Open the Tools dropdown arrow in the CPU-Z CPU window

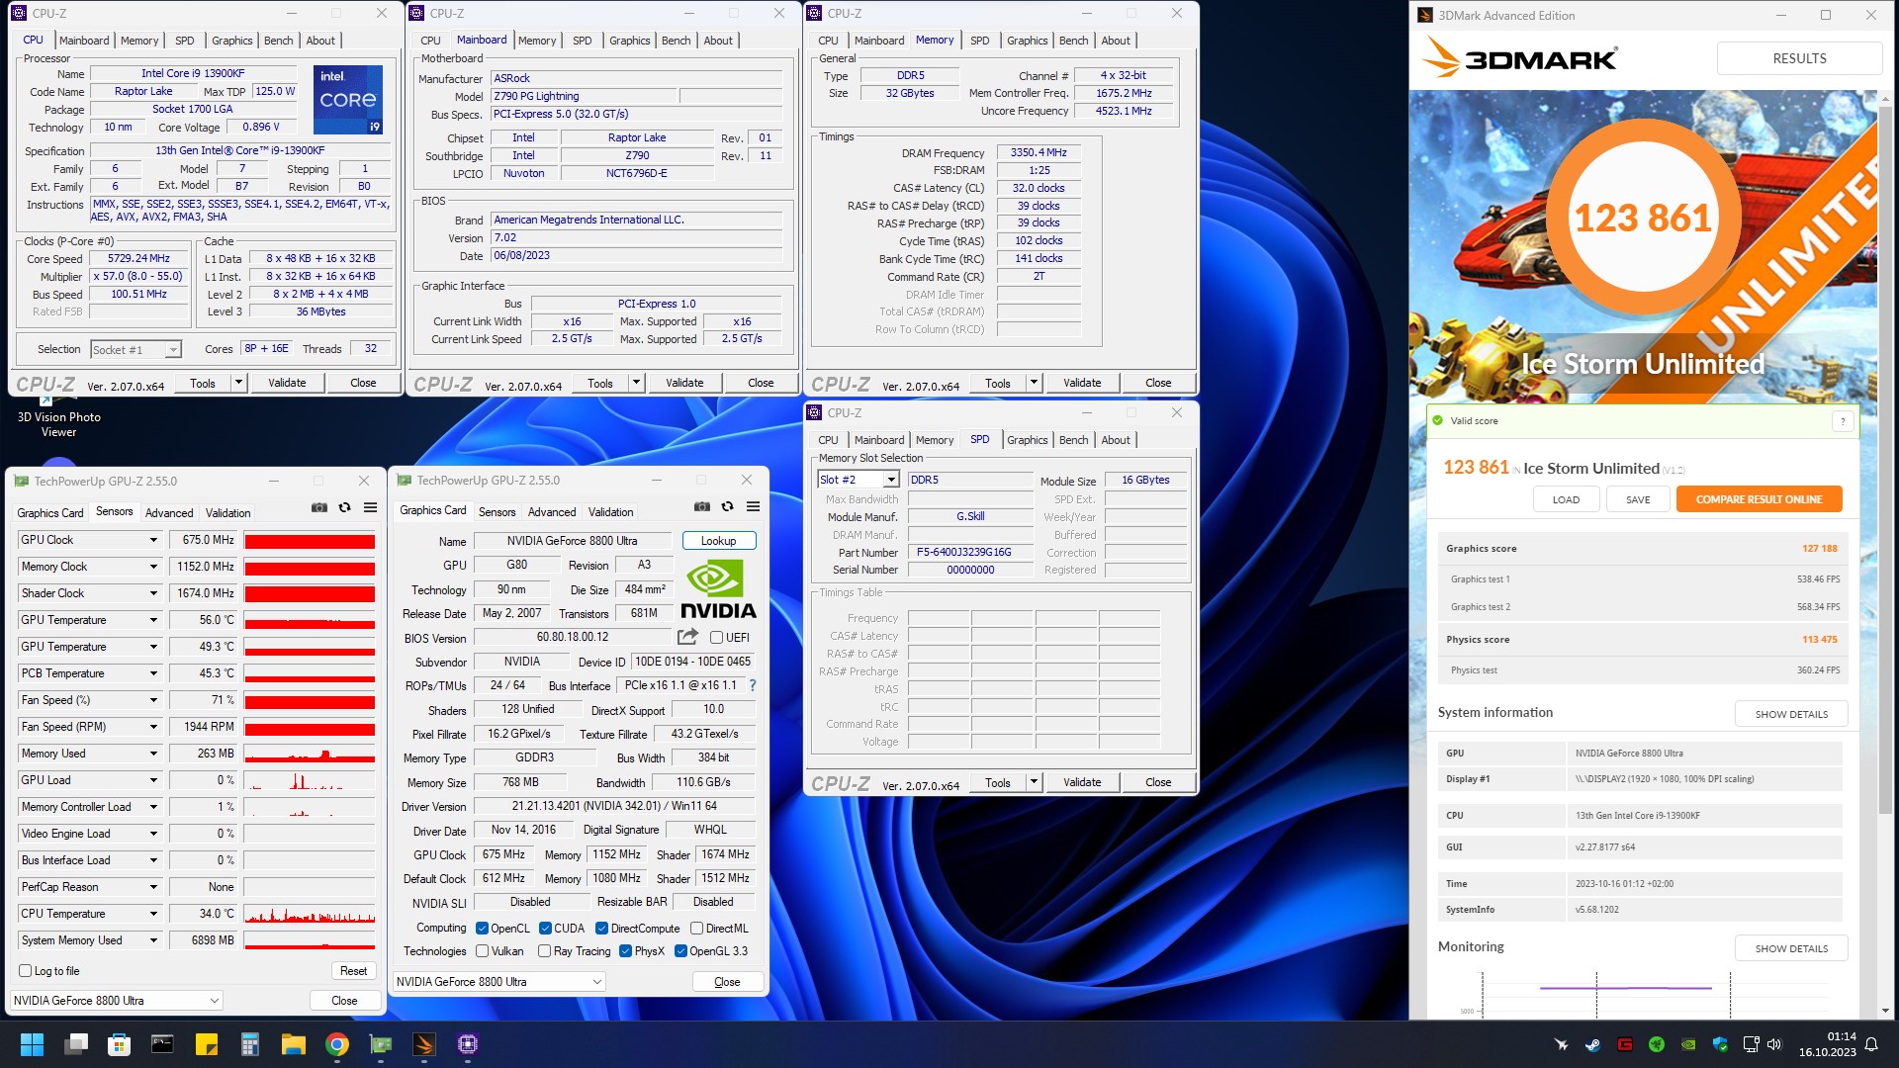click(238, 383)
